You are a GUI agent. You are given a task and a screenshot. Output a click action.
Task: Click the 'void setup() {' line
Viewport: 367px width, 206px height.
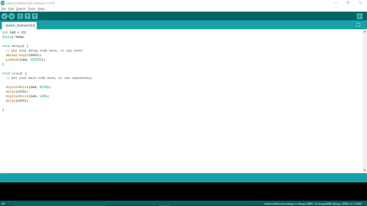click(15, 46)
